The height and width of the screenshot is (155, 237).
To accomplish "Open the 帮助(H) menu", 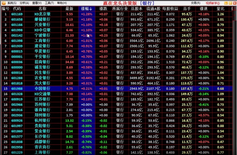I will [x=62, y=3].
